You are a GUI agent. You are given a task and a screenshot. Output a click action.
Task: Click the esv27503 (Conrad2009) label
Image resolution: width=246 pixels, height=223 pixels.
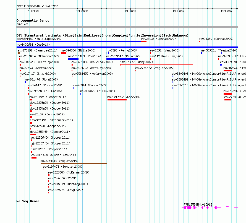[x=37, y=68]
